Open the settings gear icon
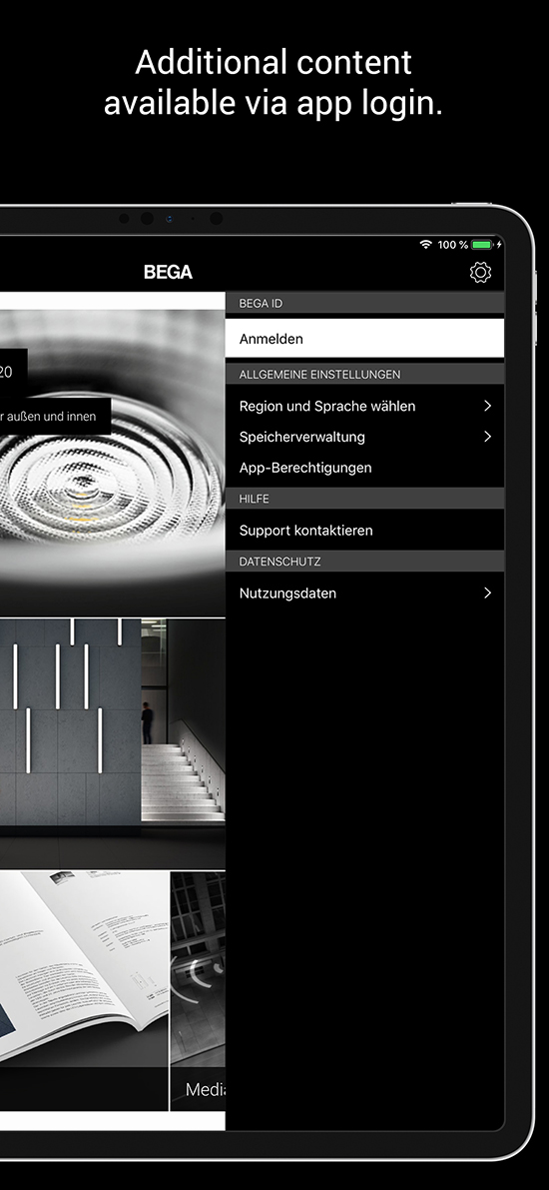 [x=481, y=273]
